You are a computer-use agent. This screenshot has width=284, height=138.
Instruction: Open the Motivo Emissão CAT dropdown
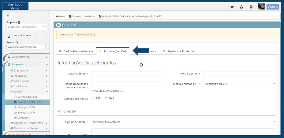click(x=240, y=84)
